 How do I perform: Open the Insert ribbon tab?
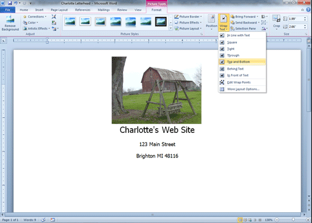[39, 10]
